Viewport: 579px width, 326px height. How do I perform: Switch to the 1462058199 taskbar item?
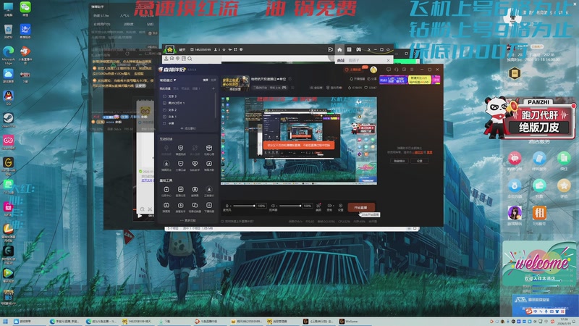click(137, 322)
